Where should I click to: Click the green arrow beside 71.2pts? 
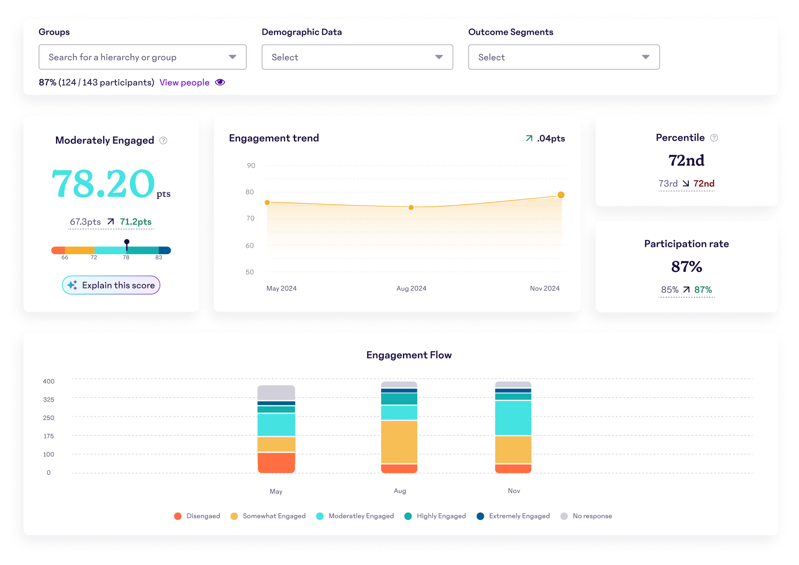[110, 222]
